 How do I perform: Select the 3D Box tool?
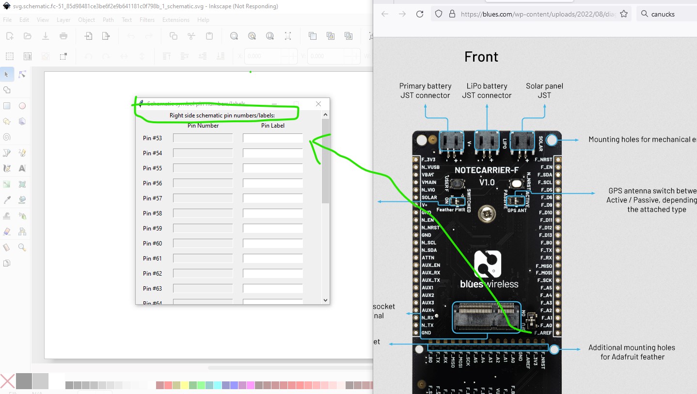(x=22, y=121)
